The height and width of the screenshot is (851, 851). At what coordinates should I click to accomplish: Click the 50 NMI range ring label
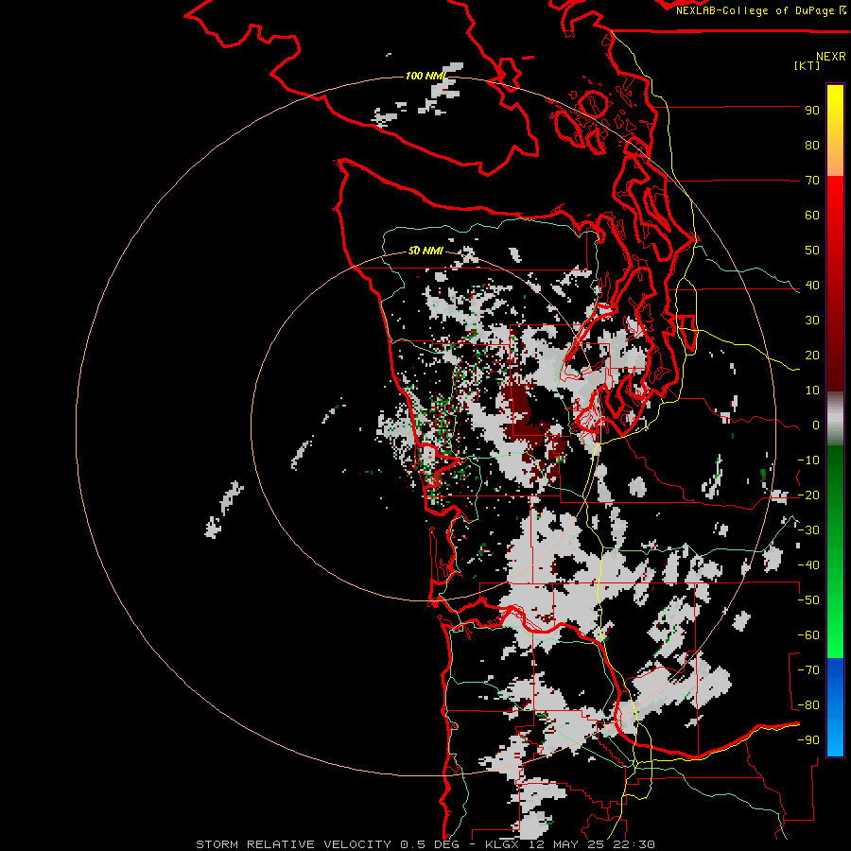click(425, 251)
